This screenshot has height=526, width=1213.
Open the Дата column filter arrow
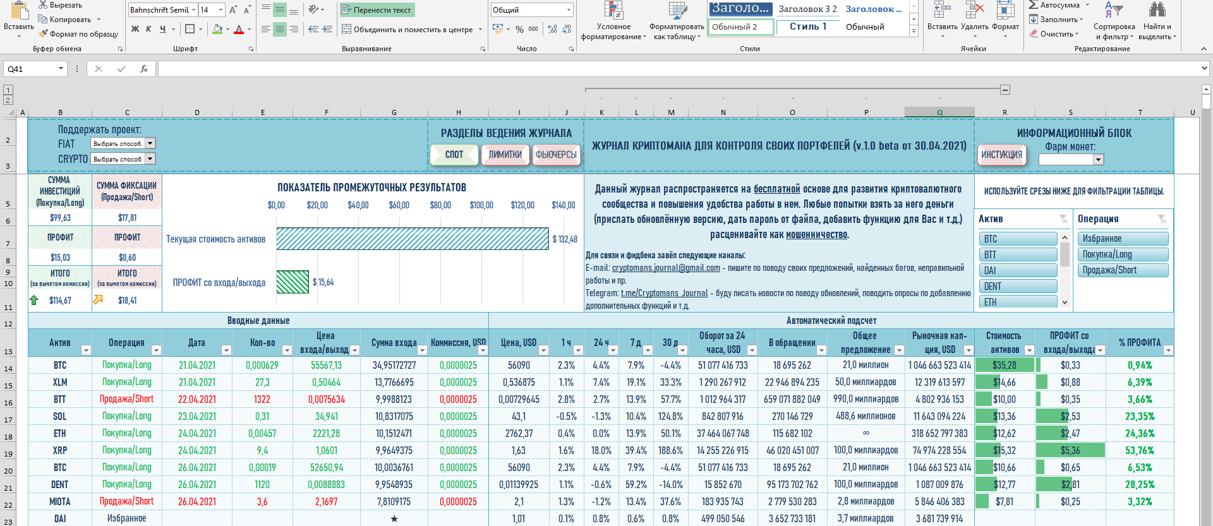pyautogui.click(x=226, y=350)
